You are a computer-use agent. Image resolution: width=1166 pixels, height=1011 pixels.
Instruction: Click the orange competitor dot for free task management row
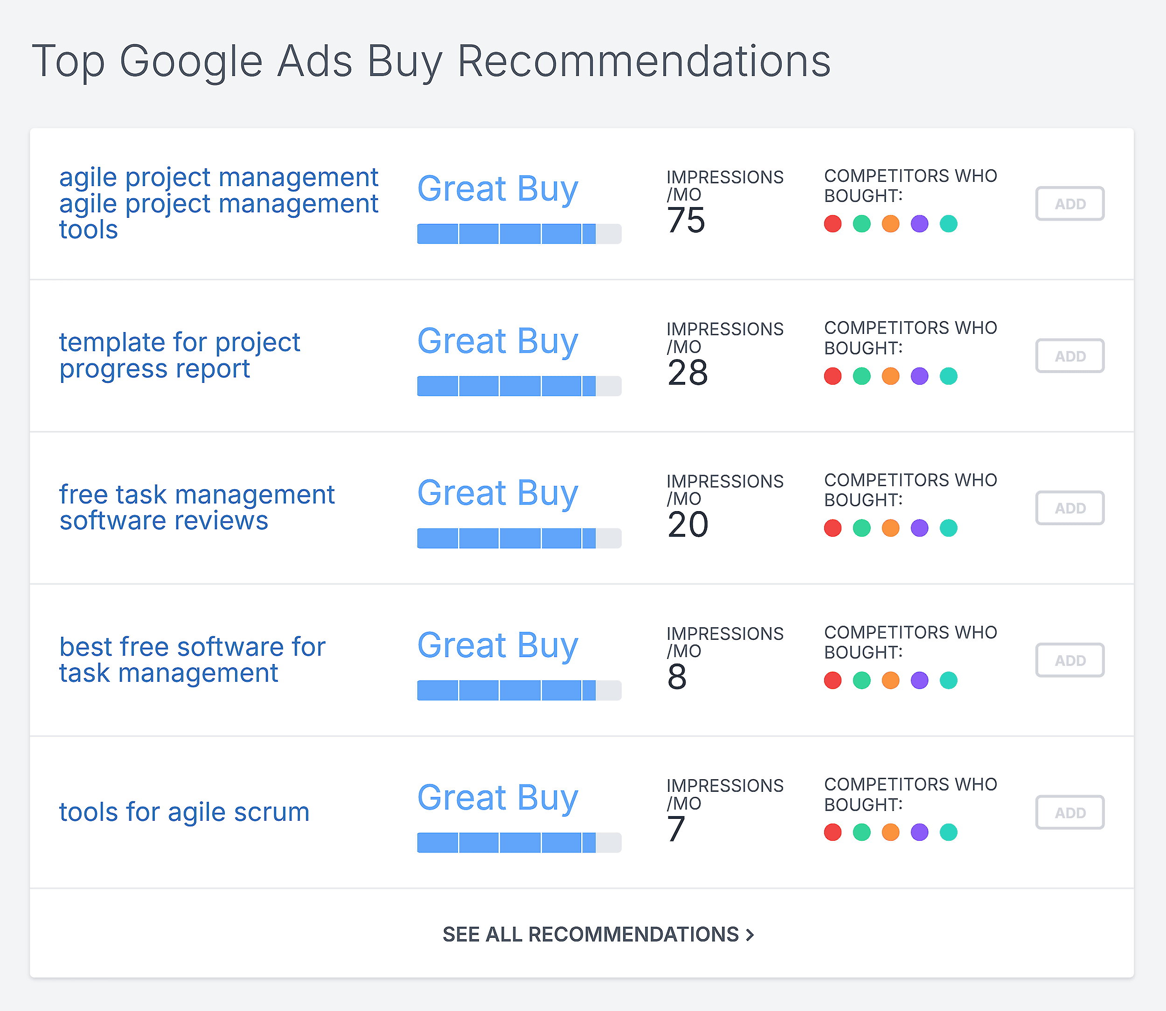pyautogui.click(x=890, y=527)
